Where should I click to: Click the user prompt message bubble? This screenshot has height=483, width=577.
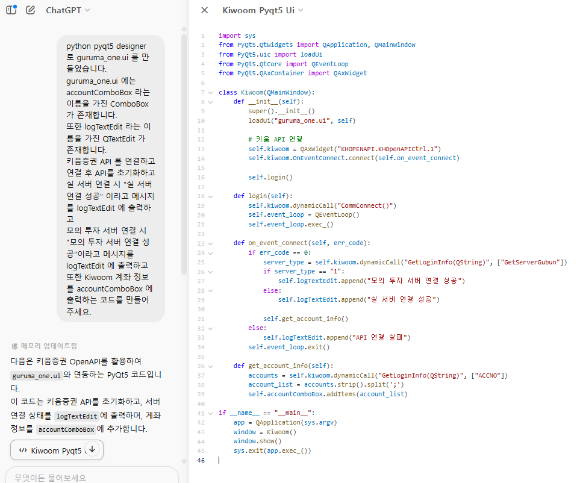point(110,178)
